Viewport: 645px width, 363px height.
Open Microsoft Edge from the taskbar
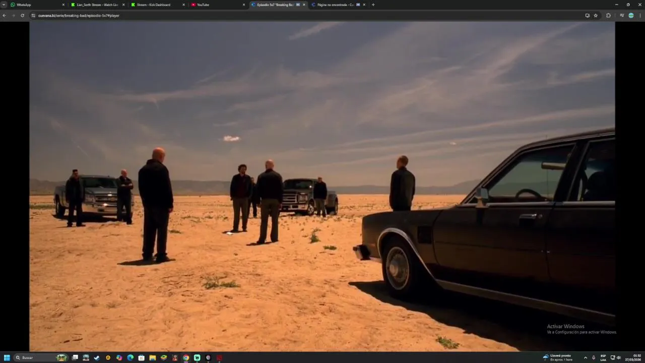[x=130, y=358]
